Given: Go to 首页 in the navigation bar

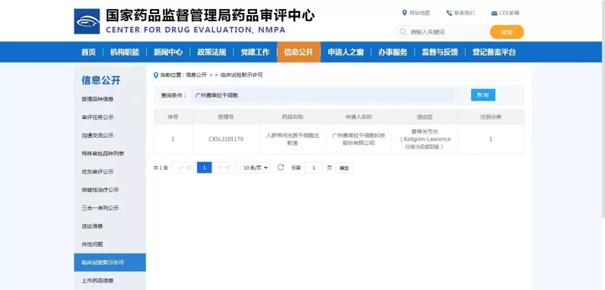Looking at the screenshot, I should (89, 52).
